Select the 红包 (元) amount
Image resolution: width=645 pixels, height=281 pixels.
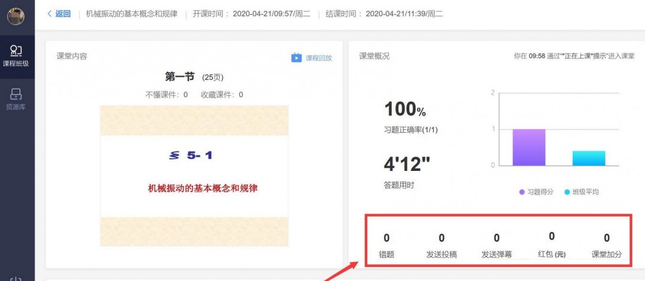pyautogui.click(x=552, y=236)
